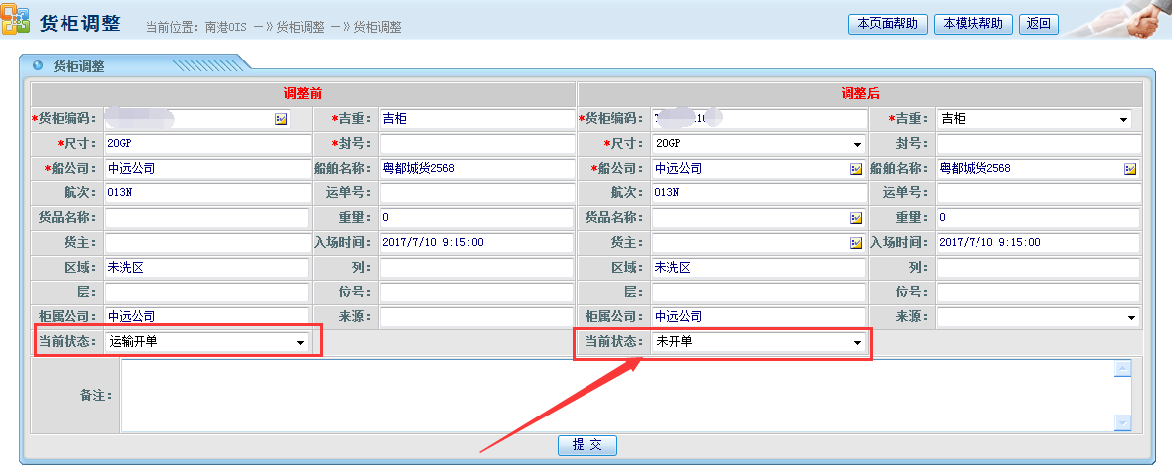1172x476 pixels.
Task: Select the 货柜调整 panel tab
Action: 78,66
